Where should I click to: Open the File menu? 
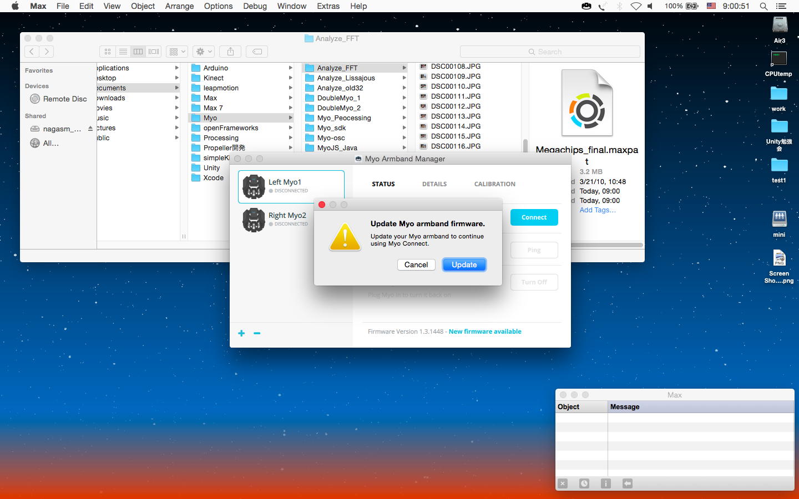point(63,6)
